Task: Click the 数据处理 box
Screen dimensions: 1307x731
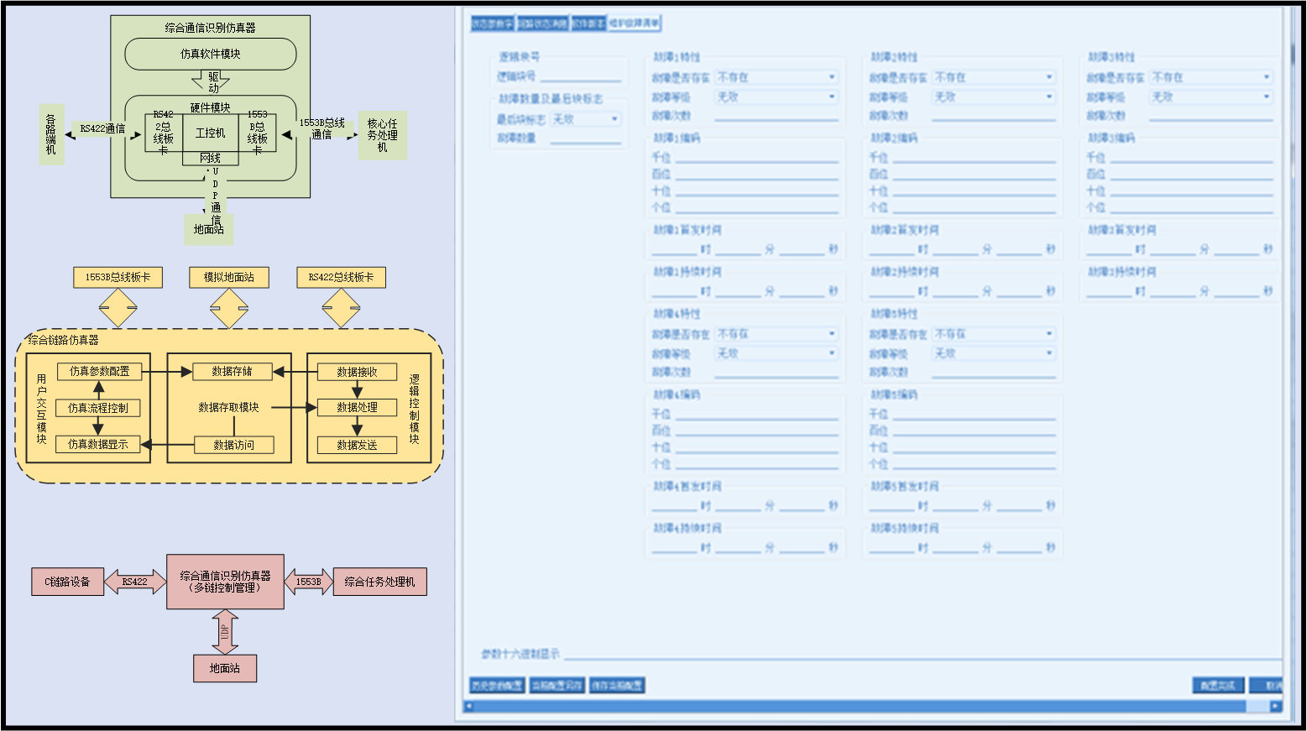Action: 357,408
